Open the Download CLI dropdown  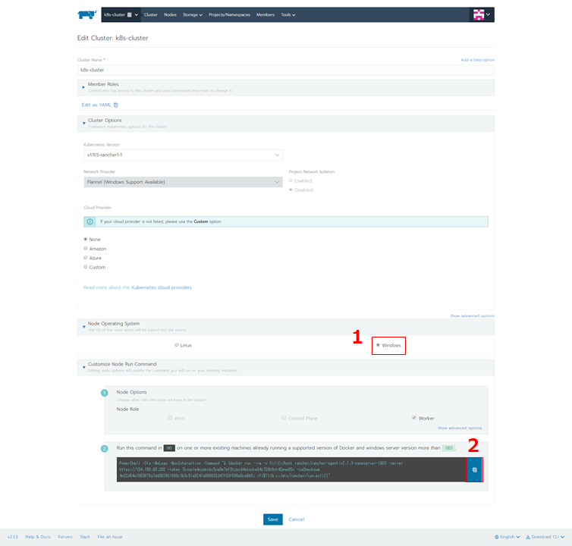point(545,537)
